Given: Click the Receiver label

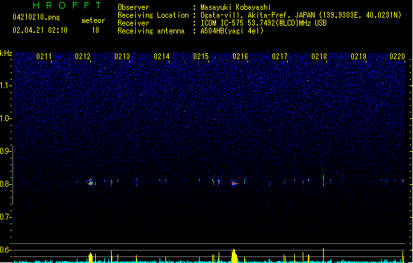Looking at the screenshot, I should tap(133, 23).
